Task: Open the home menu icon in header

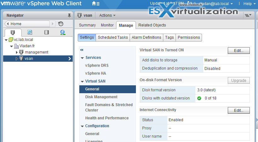Action: pos(96,3)
